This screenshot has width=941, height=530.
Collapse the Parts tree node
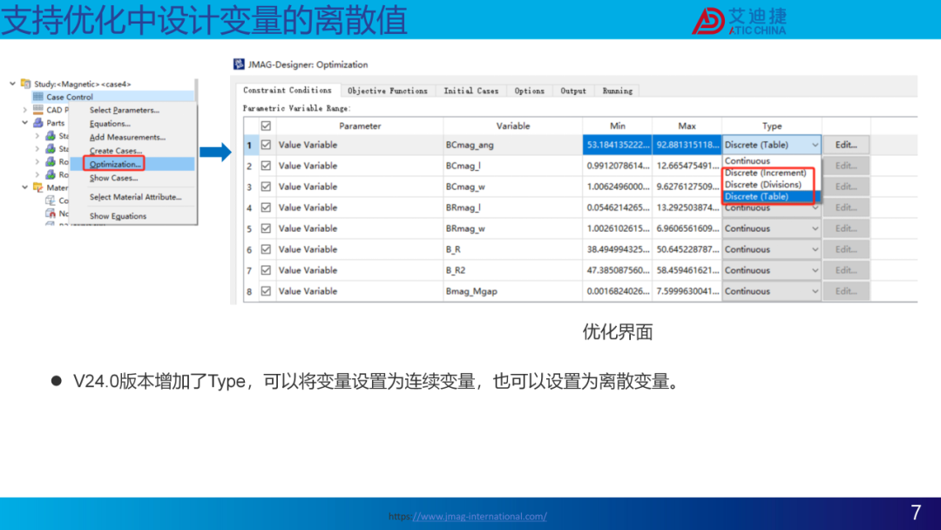coord(24,122)
